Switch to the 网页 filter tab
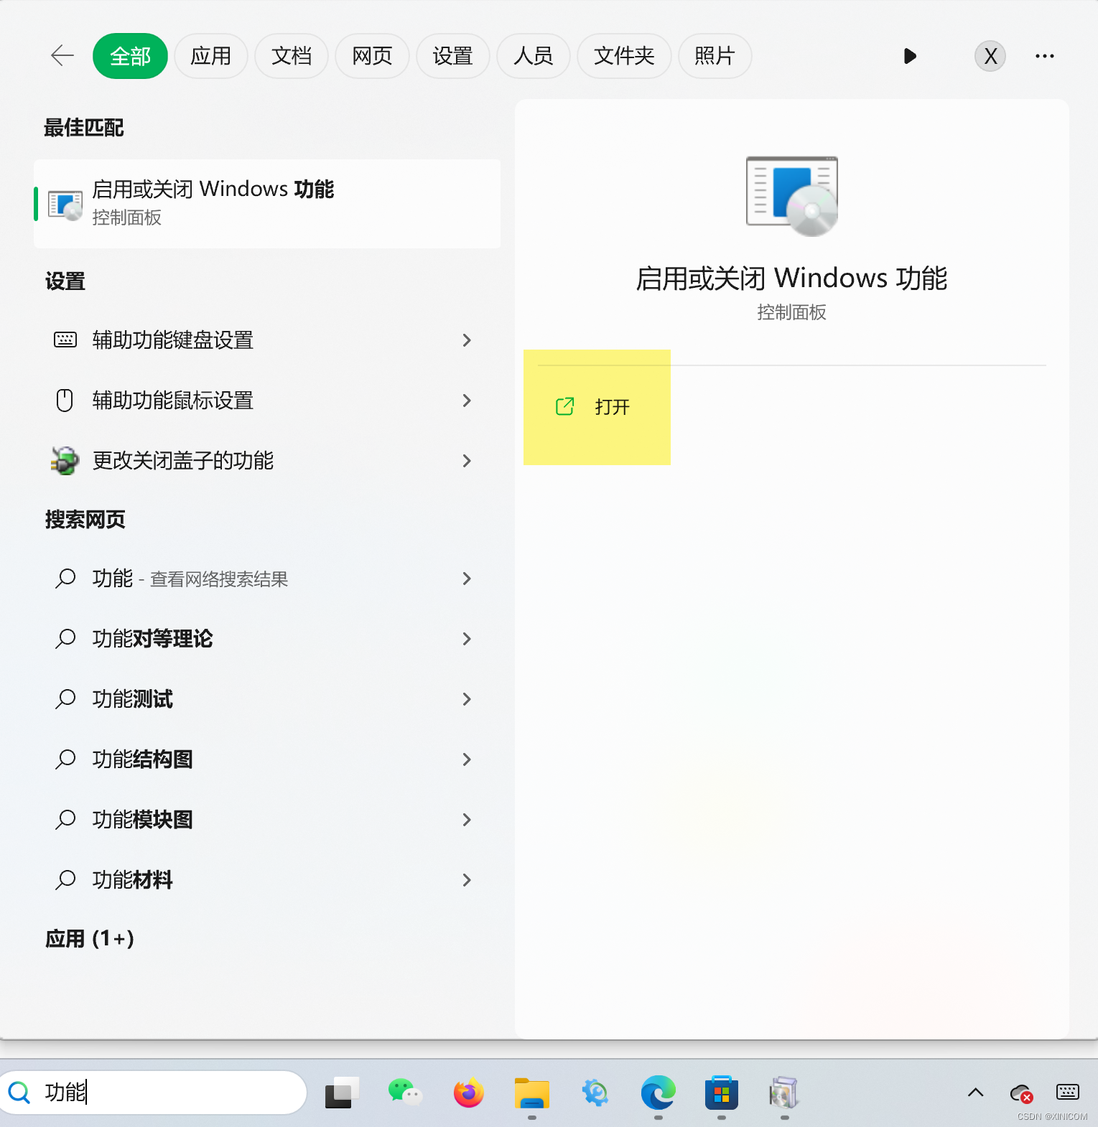The image size is (1098, 1127). pos(372,56)
